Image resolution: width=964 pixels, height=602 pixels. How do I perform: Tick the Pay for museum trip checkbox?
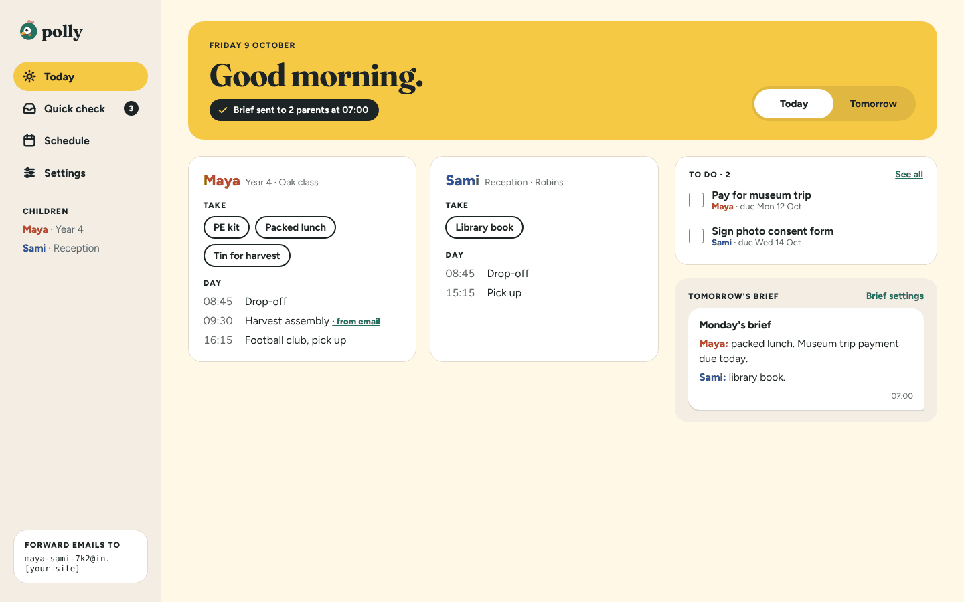click(x=696, y=200)
